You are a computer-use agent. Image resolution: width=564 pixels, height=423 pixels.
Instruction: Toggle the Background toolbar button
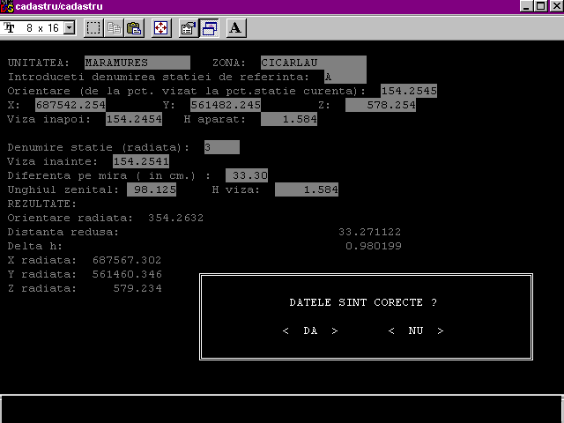coord(209,28)
